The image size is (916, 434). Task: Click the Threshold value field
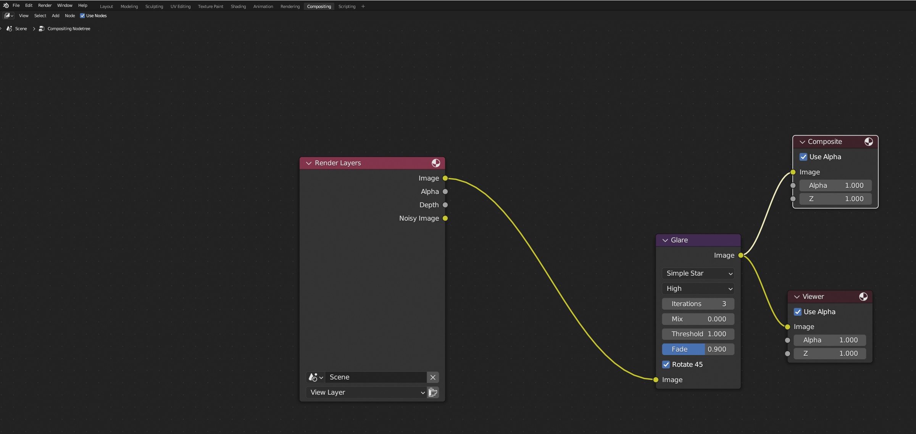click(x=698, y=334)
